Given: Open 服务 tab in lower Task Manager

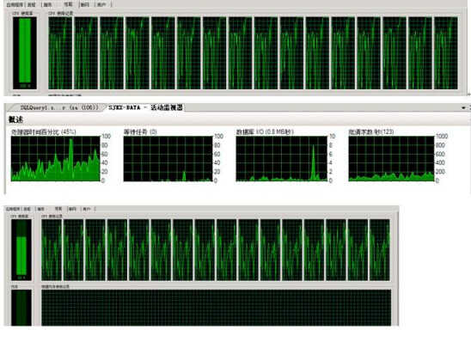Looking at the screenshot, I should point(41,209).
